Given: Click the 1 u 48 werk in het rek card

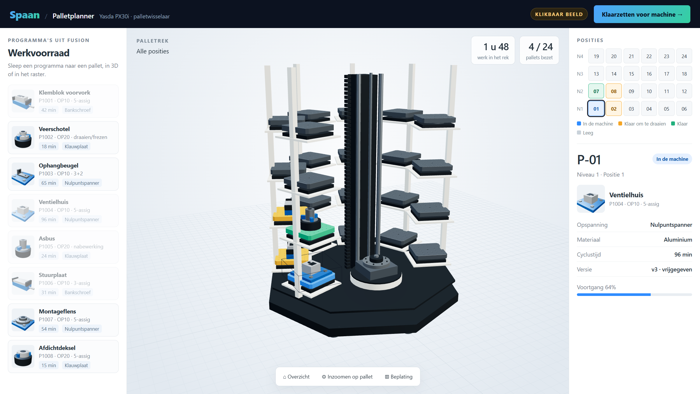Looking at the screenshot, I should pos(493,50).
